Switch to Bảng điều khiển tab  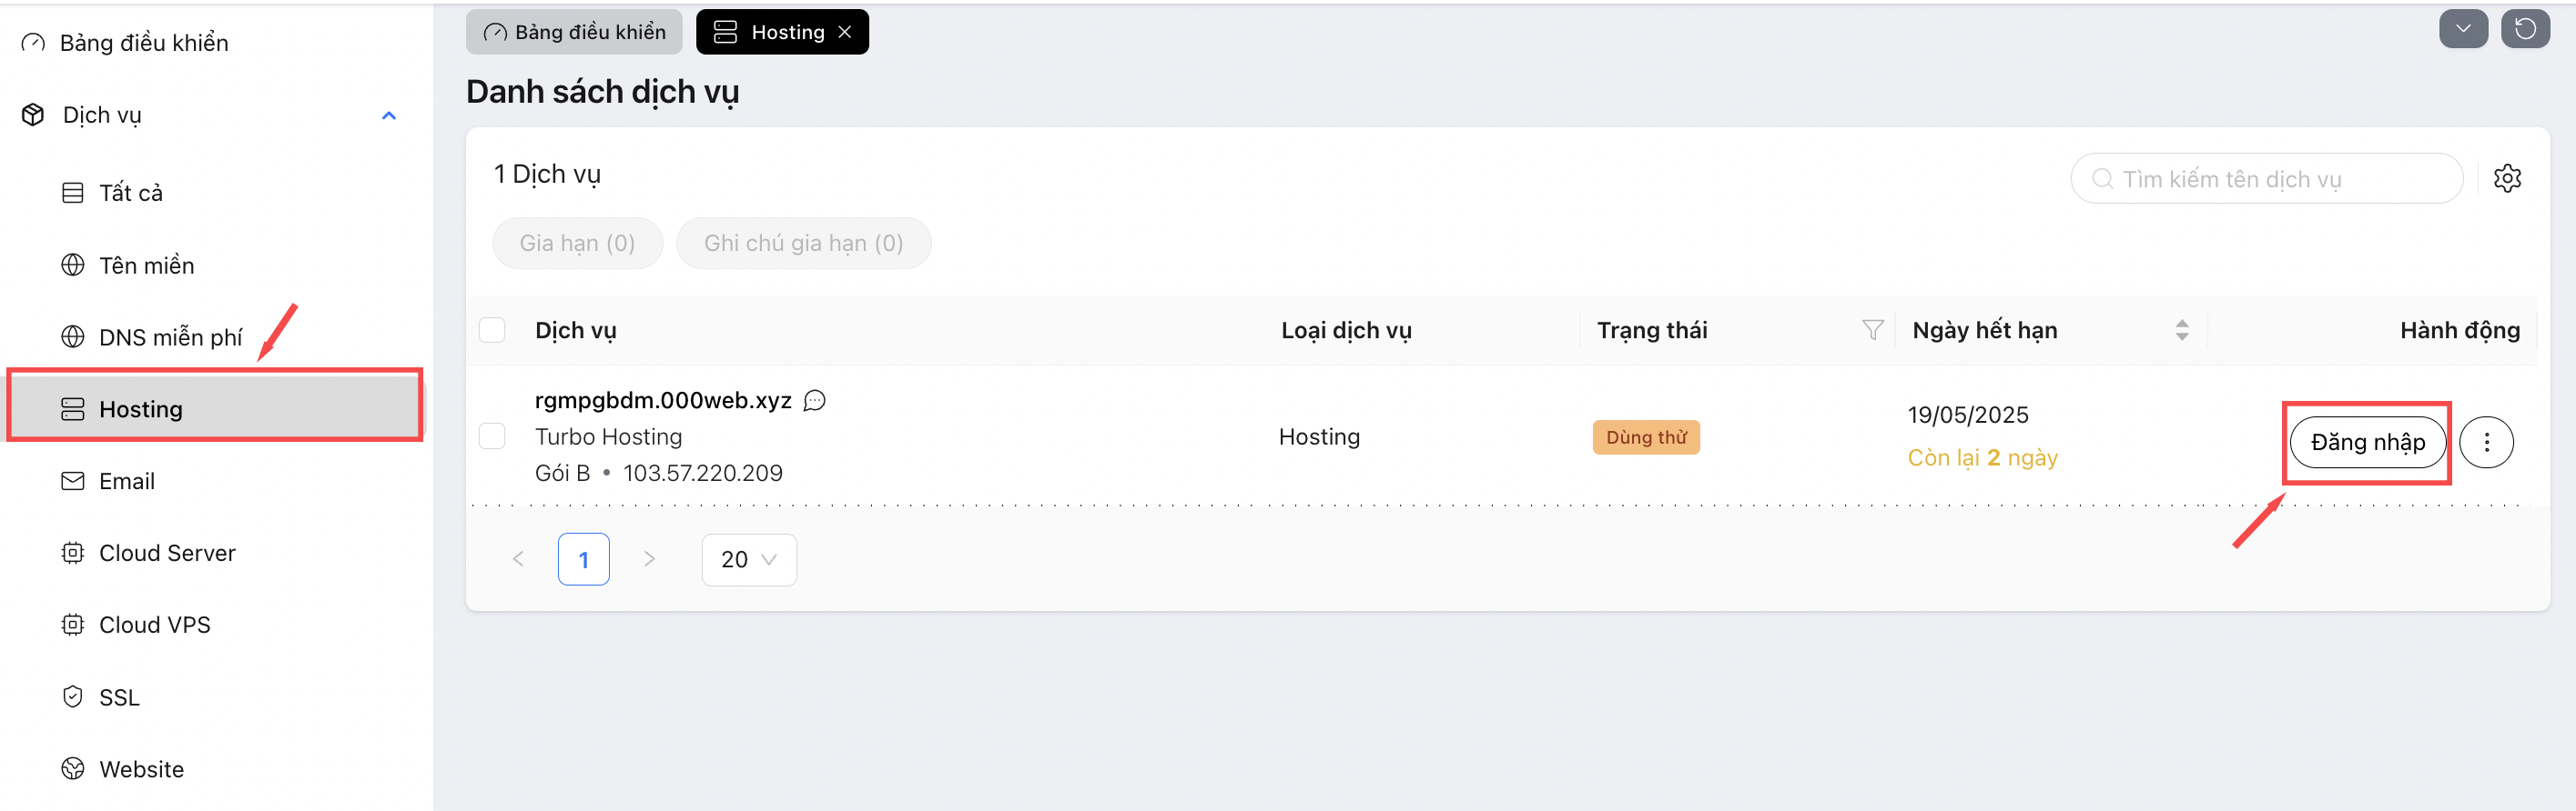(574, 33)
